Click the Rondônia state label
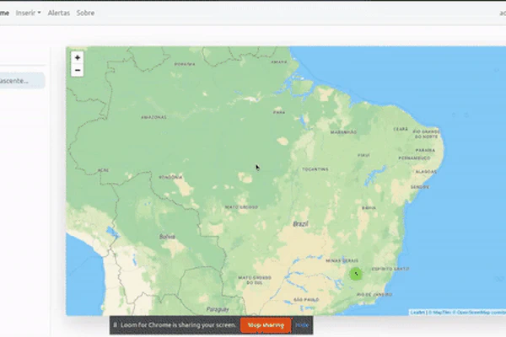506x337 pixels. click(x=170, y=177)
